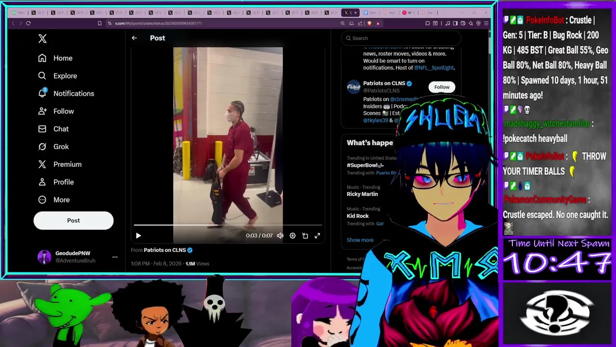Viewport: 616px width, 347px height.
Task: Open the Grok assistant
Action: [x=53, y=147]
